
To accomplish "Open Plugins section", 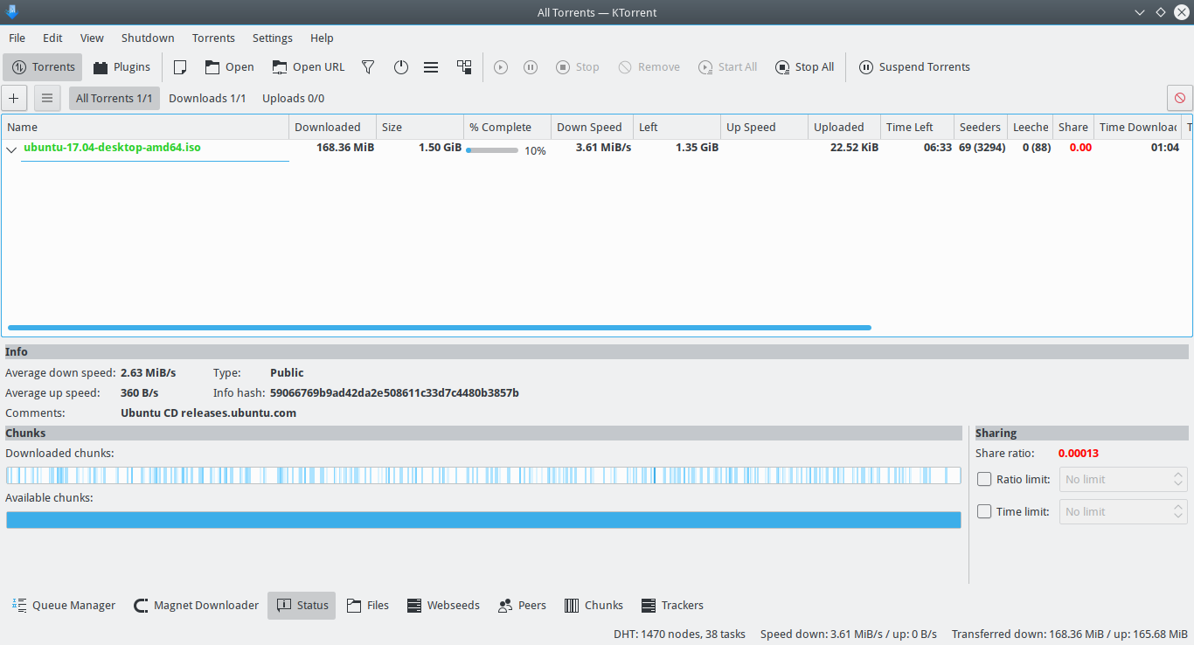I will tap(121, 67).
